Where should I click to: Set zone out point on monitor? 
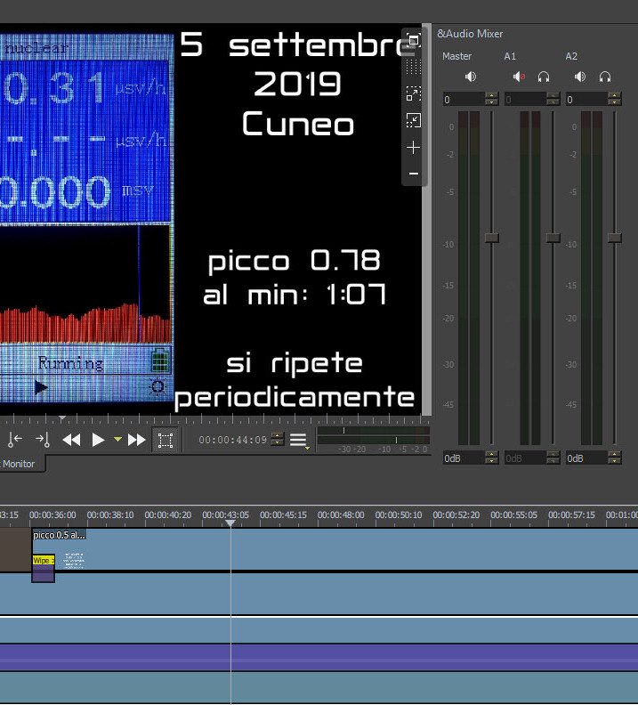click(x=43, y=439)
